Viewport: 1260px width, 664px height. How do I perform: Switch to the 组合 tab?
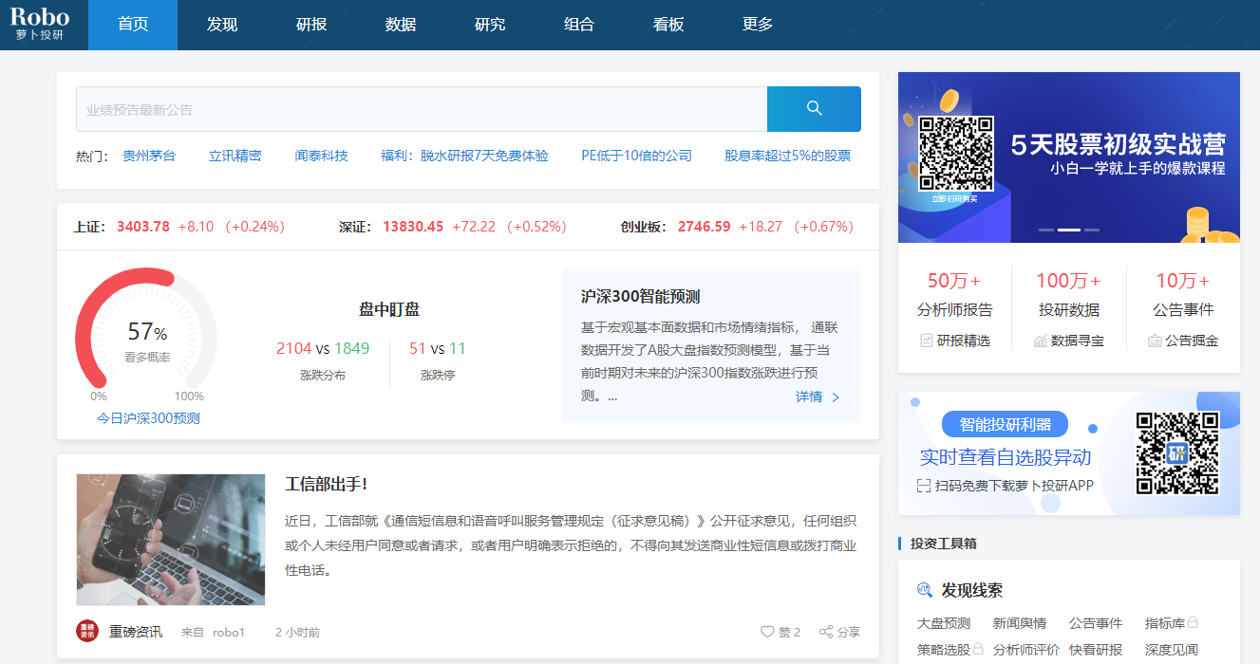pos(578,24)
